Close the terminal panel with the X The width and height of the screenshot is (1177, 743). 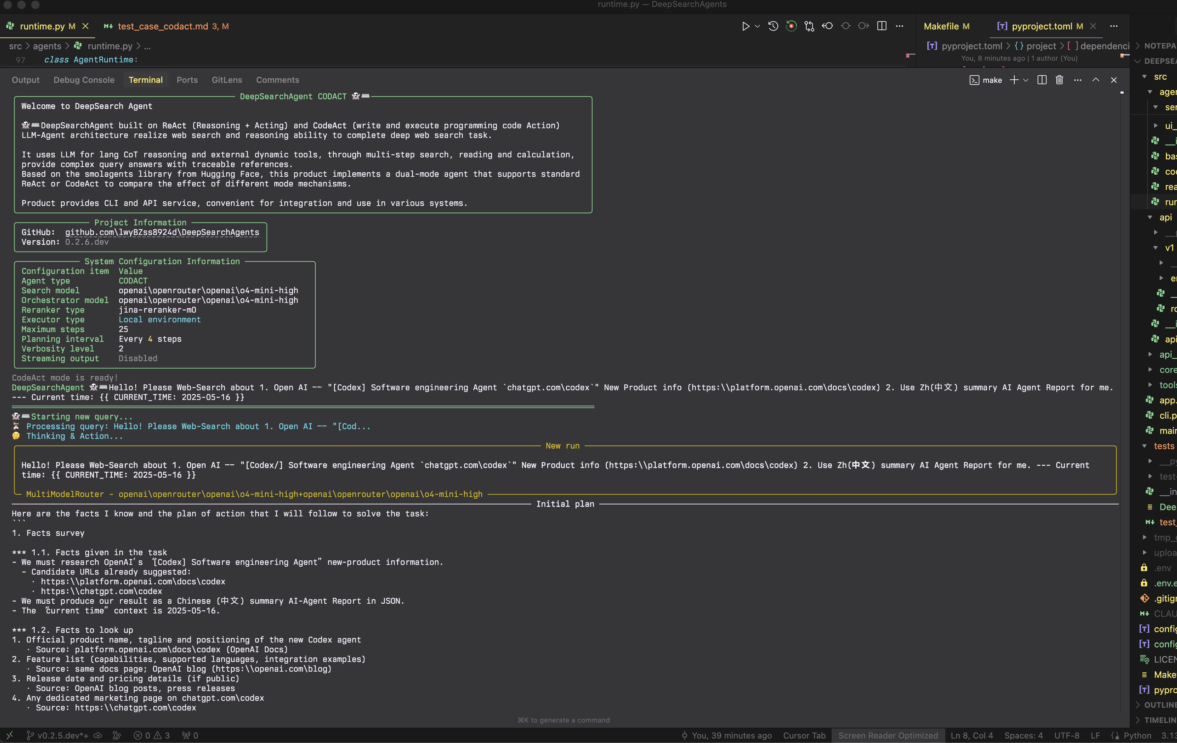click(1114, 80)
